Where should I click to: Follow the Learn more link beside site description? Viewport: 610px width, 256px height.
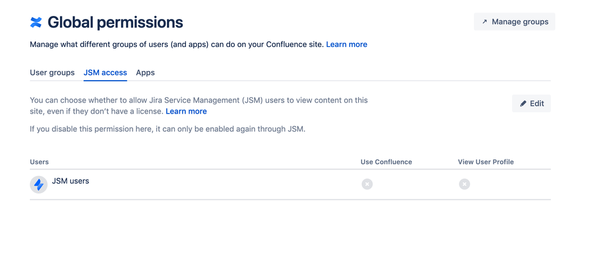click(x=347, y=45)
